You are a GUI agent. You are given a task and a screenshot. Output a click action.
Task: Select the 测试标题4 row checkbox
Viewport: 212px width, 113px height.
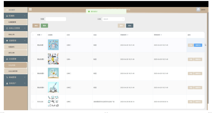33,87
